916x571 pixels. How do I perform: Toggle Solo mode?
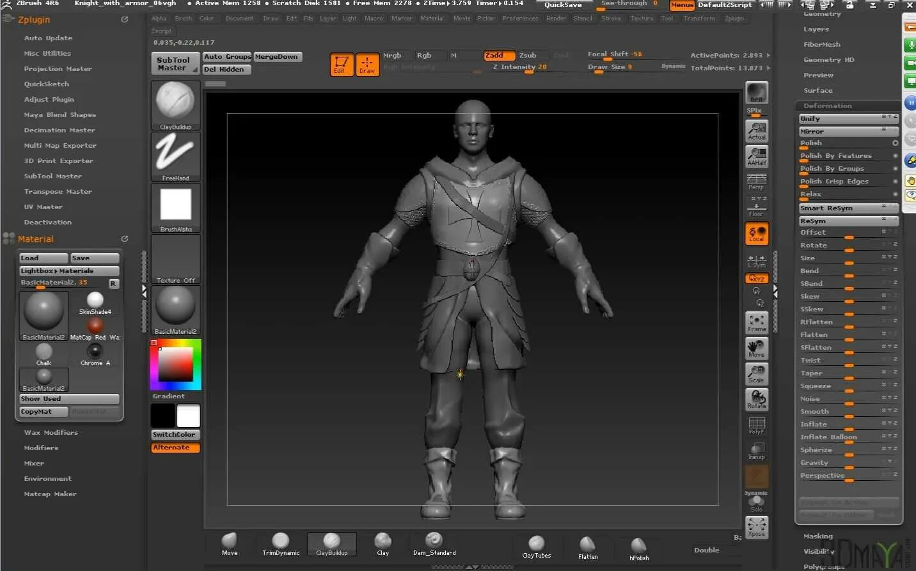(757, 505)
